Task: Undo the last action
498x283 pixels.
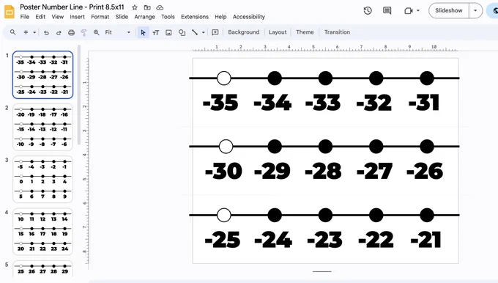Action: (46, 32)
